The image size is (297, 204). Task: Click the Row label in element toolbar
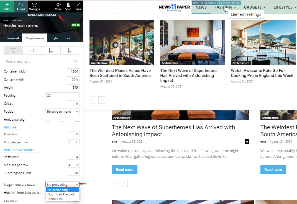click(196, 3)
